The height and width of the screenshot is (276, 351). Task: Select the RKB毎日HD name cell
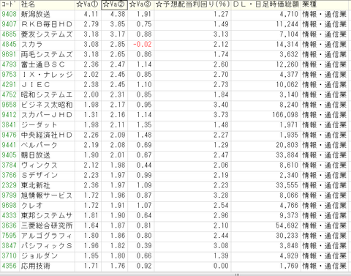tap(47, 24)
